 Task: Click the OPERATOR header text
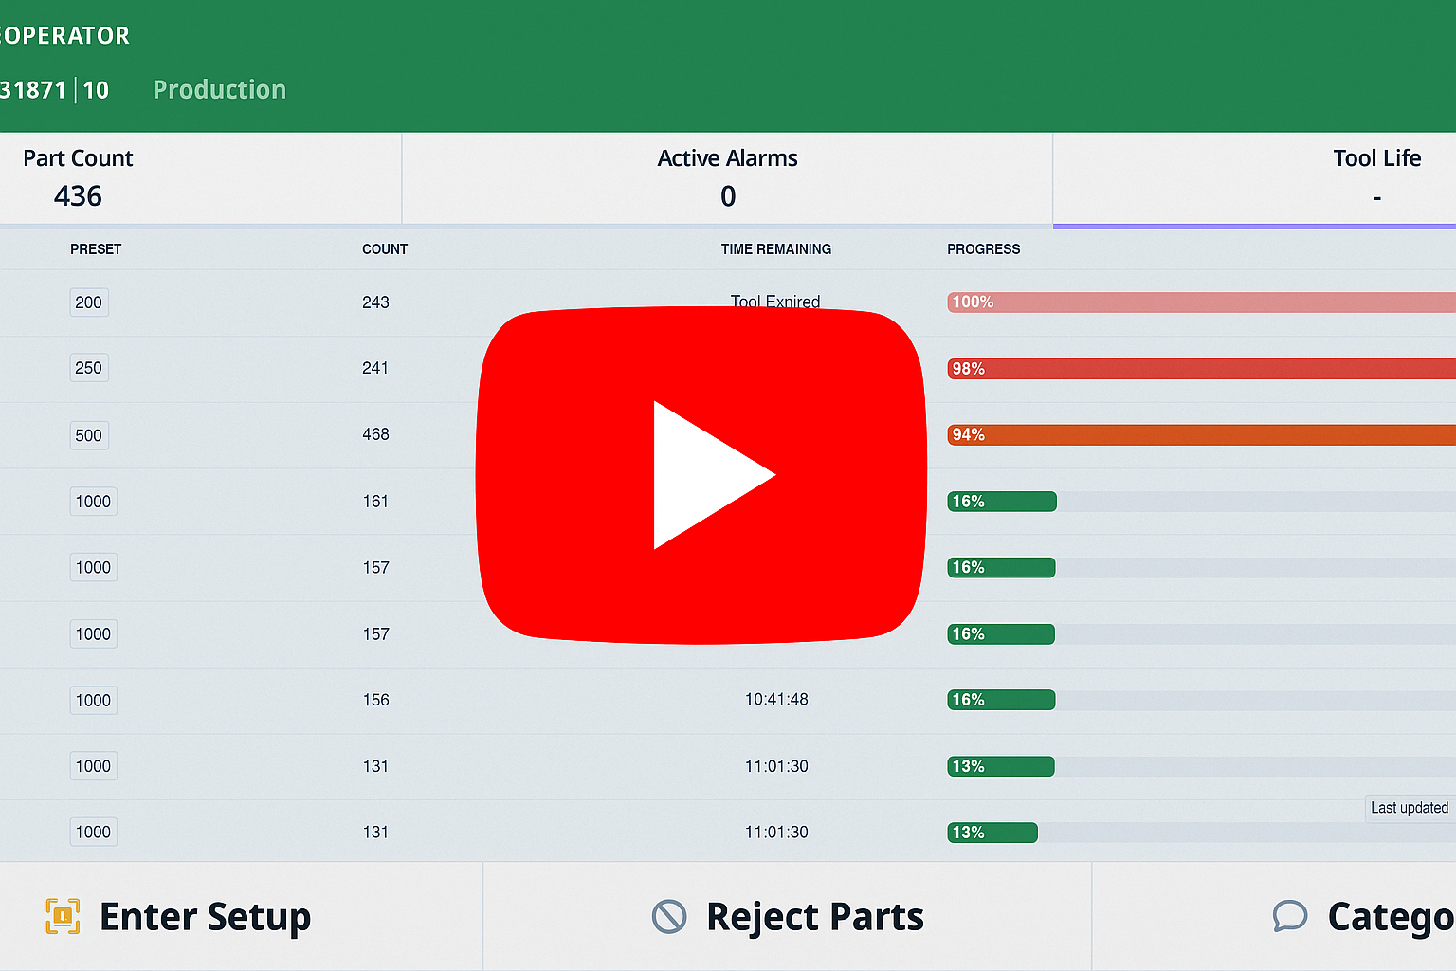pos(64,36)
